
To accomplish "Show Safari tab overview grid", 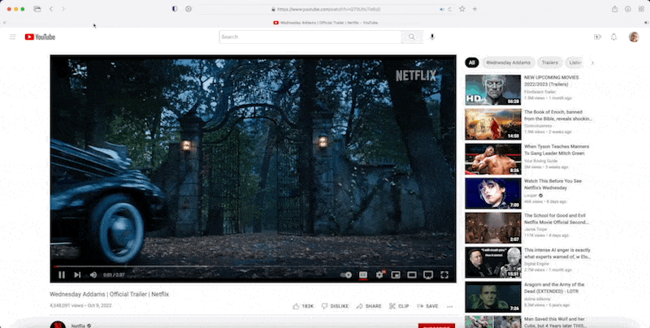I will (641, 9).
